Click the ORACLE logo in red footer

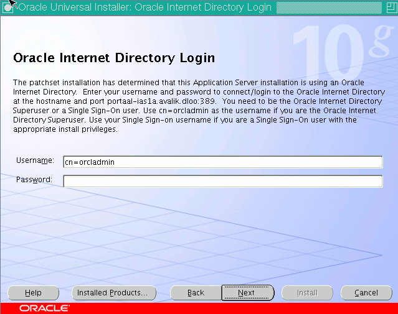[44, 308]
